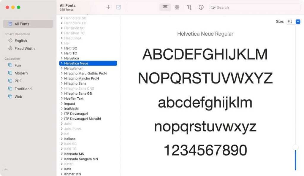Image resolution: width=304 pixels, height=176 pixels.
Task: Select Hiragino Maru Gothic ProN font
Action: pos(85,73)
